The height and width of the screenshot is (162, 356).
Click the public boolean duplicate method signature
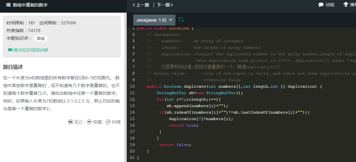[x=234, y=86]
